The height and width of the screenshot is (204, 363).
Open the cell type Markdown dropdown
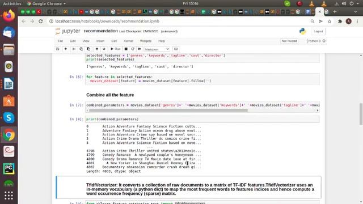coord(157,49)
